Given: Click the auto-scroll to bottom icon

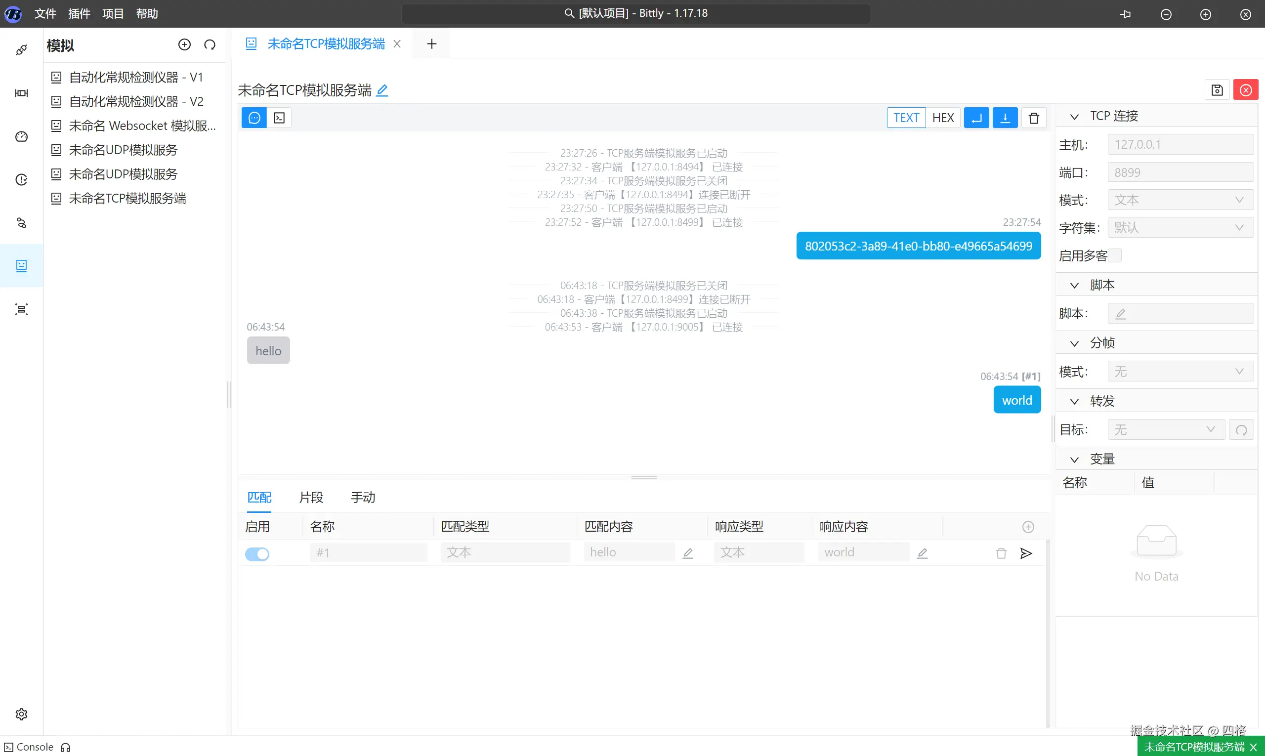Looking at the screenshot, I should coord(1005,118).
